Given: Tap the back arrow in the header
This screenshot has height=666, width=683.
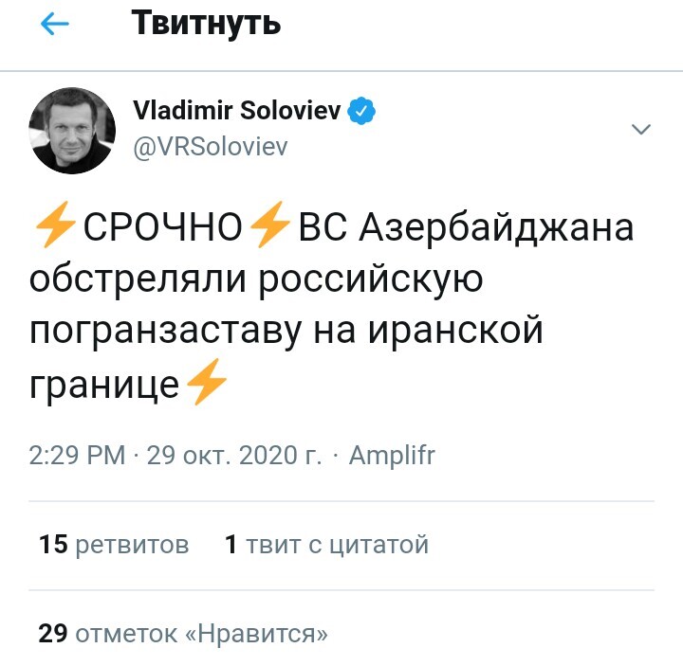Looking at the screenshot, I should [54, 25].
